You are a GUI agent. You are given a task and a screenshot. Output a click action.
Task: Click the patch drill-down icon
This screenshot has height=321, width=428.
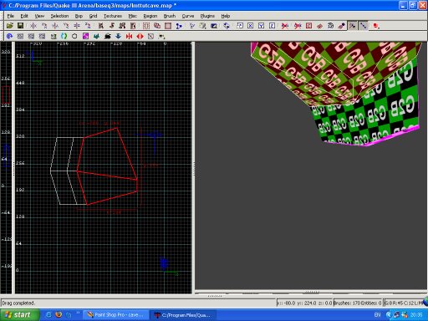click(341, 26)
